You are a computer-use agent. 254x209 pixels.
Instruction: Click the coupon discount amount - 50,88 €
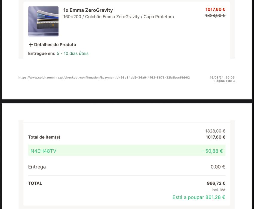(212, 151)
